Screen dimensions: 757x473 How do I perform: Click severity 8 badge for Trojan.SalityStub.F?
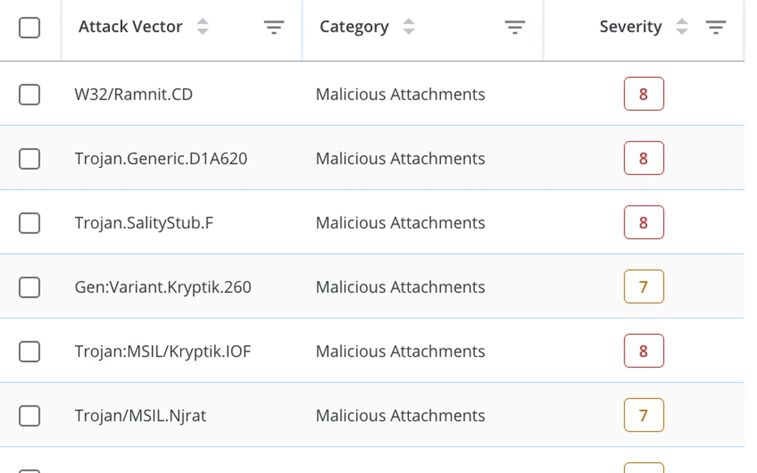[x=644, y=222]
